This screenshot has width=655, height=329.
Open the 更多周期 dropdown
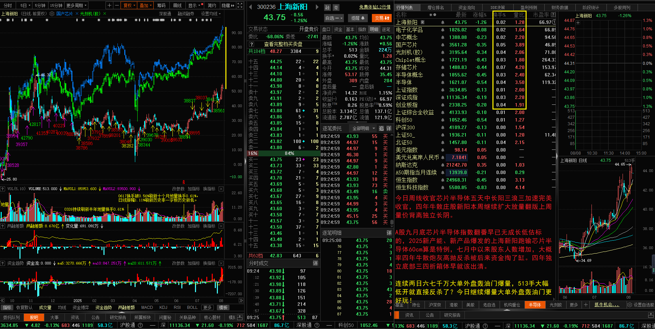click(x=76, y=5)
